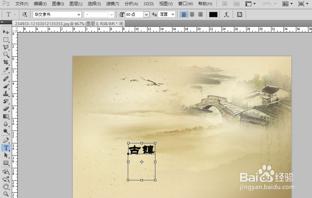Select the 3D Rotate tool
The image size is (312, 198).
(x=6, y=171)
